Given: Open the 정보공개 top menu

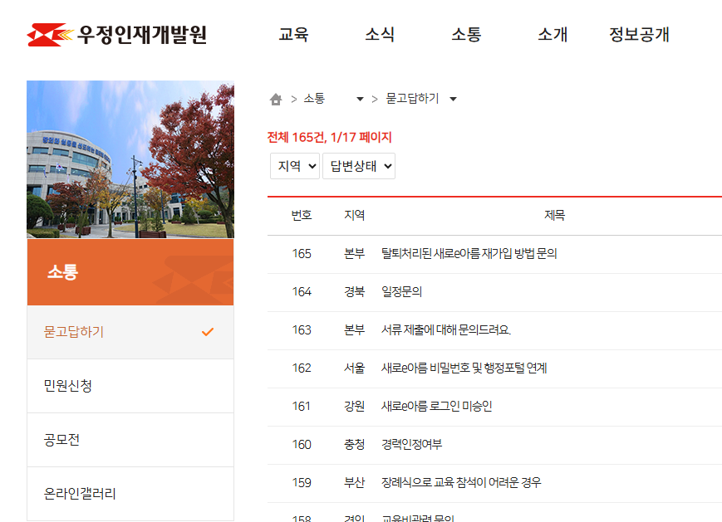Looking at the screenshot, I should 639,34.
